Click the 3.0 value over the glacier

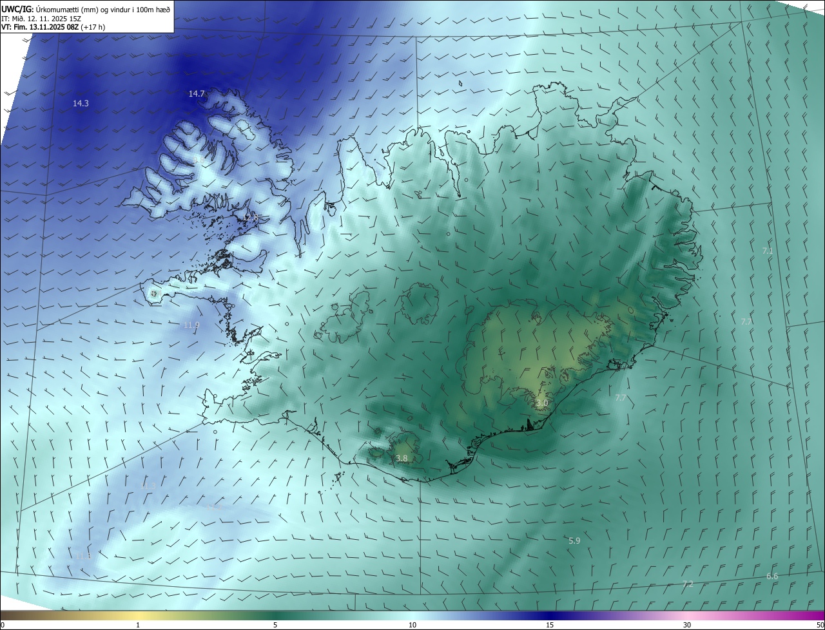pos(541,403)
